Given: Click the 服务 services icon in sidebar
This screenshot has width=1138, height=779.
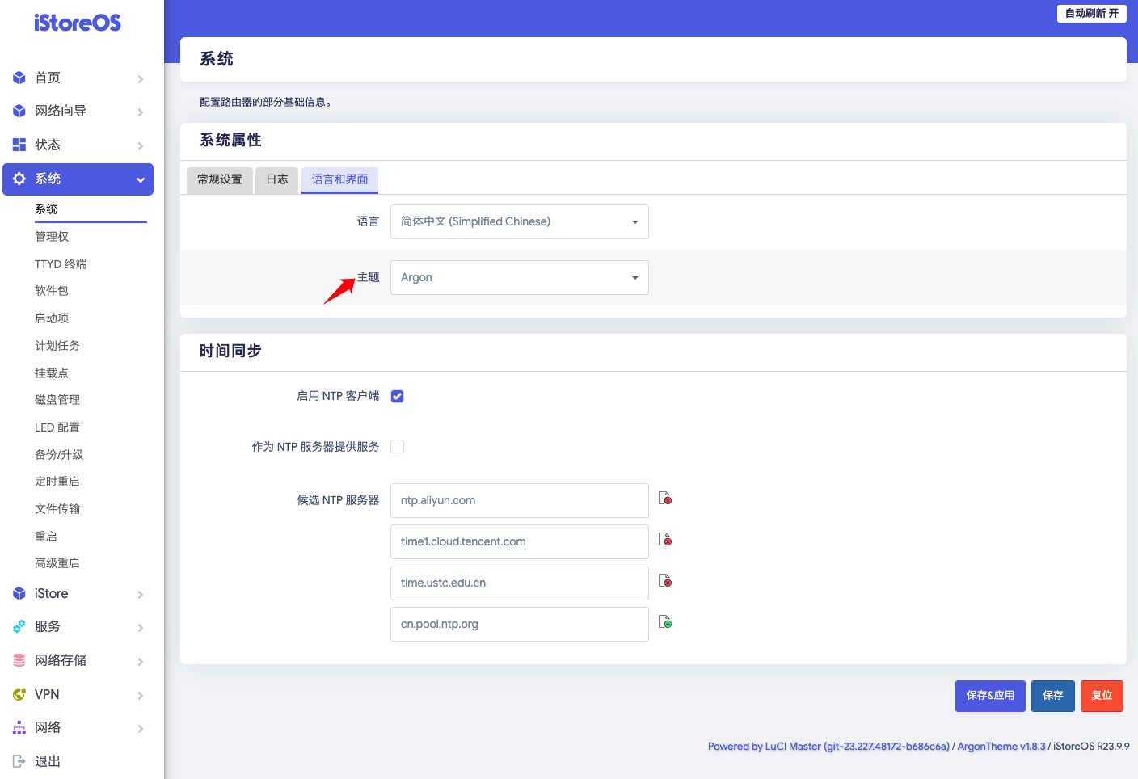Looking at the screenshot, I should pyautogui.click(x=19, y=627).
